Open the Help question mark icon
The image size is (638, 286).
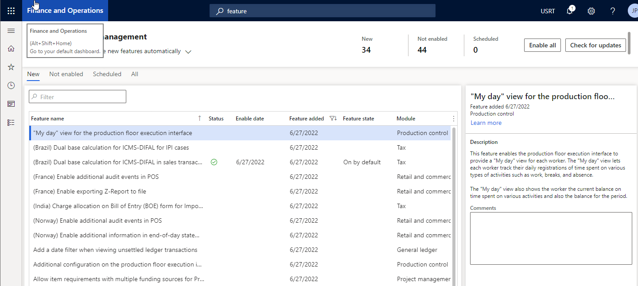[612, 11]
